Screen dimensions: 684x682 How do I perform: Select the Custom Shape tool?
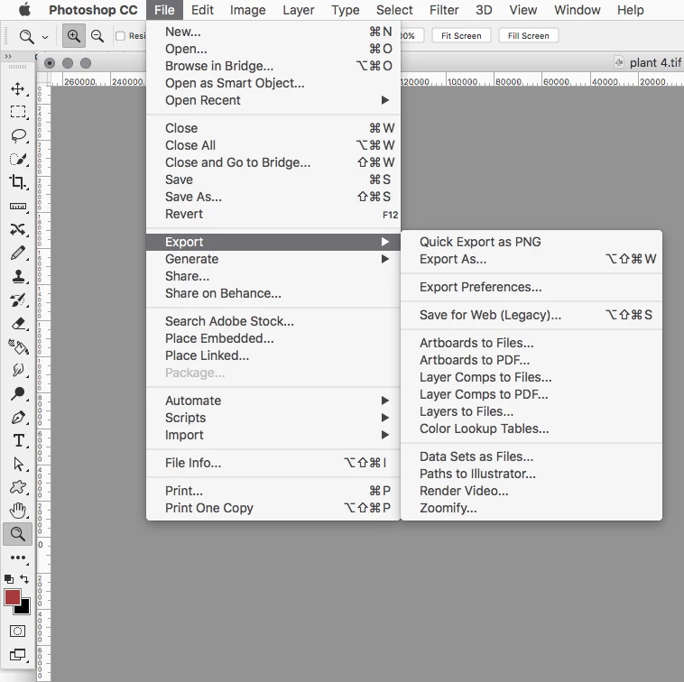(18, 487)
